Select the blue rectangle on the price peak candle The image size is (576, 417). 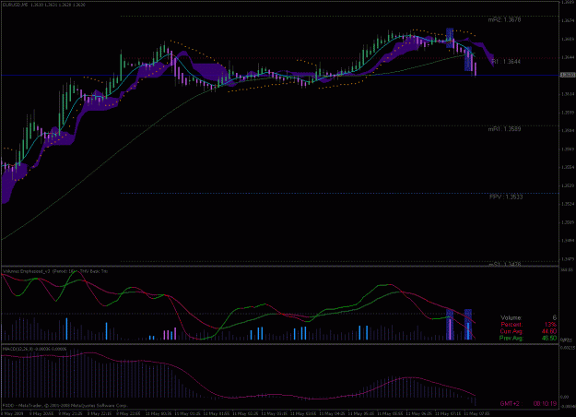(450, 38)
